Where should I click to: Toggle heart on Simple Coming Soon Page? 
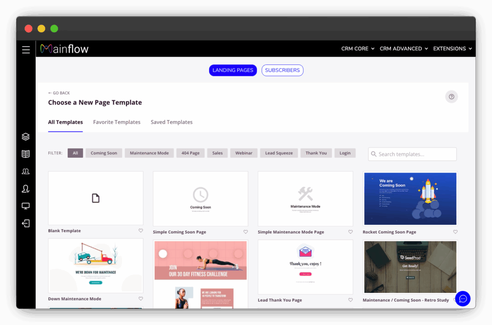point(246,232)
